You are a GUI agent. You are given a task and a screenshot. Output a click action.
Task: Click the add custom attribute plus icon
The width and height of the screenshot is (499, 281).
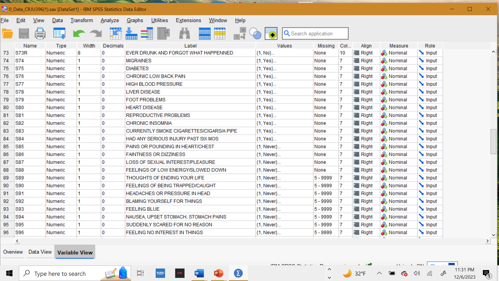[271, 34]
